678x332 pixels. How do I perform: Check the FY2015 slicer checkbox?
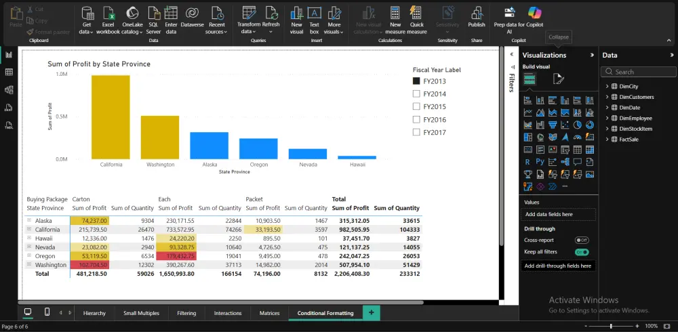coord(416,106)
